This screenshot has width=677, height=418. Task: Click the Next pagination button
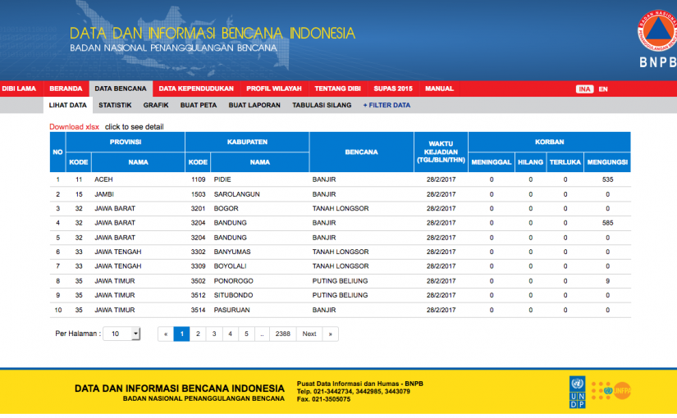[309, 334]
